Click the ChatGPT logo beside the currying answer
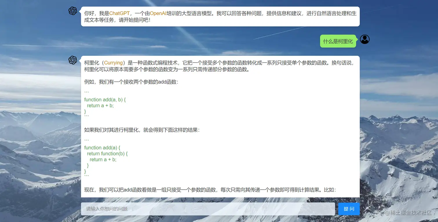This screenshot has height=222, width=438. (x=73, y=60)
